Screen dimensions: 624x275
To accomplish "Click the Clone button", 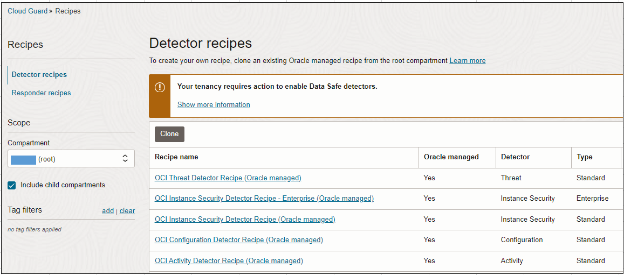I will tap(169, 133).
